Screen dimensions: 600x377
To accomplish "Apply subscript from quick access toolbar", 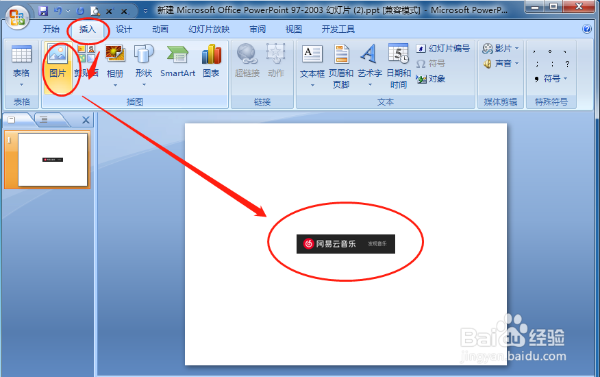I will pyautogui.click(x=124, y=12).
